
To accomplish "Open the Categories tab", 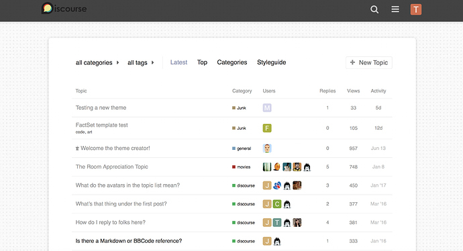I will (x=232, y=62).
